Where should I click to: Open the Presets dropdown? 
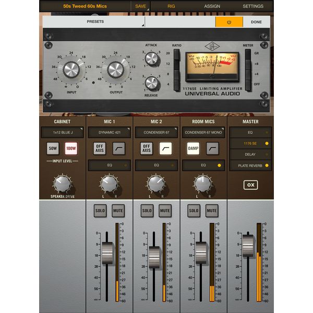tap(93, 22)
